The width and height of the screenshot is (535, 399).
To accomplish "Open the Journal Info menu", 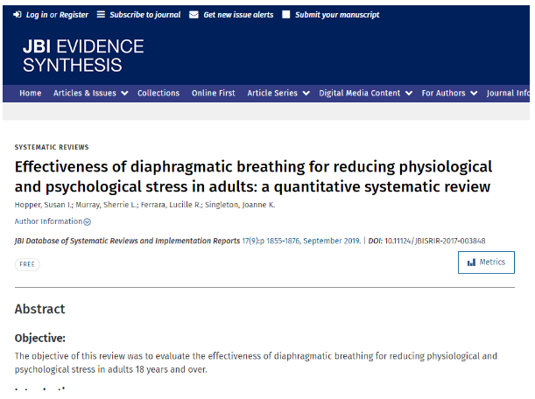I will click(x=509, y=94).
